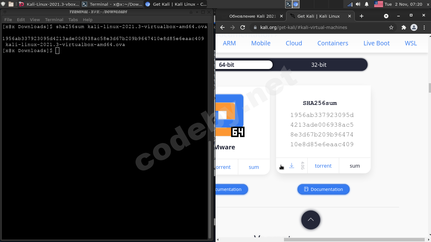Click the Chromium icon in the top panel
This screenshot has height=242, width=431.
[x=296, y=4]
